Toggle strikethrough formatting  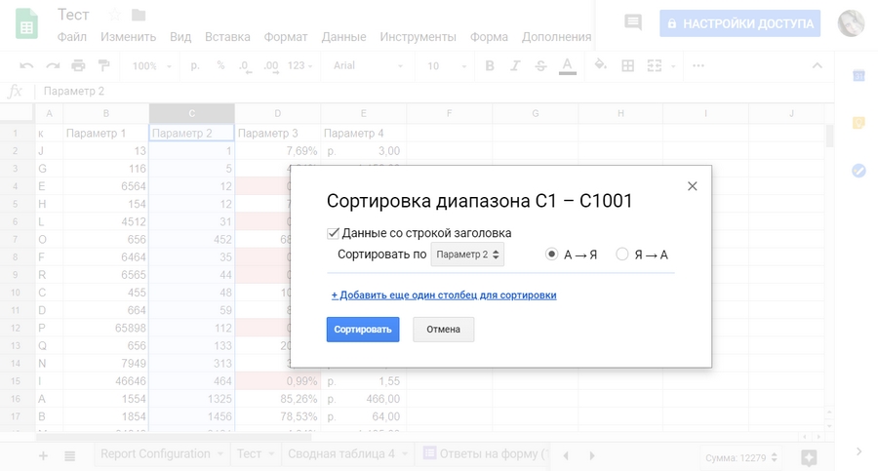tap(540, 65)
